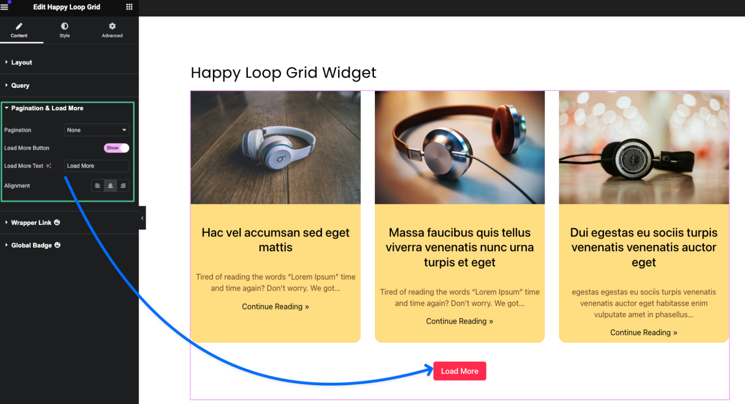Viewport: 745px width, 404px height.
Task: Click the half-circle Style icon
Action: [x=64, y=26]
